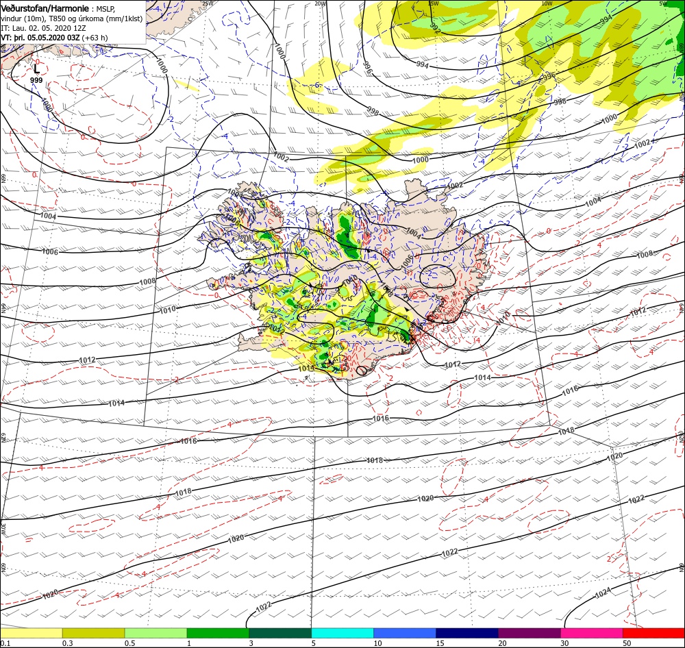Click the "(+63 h)" forecast offset text
The image size is (685, 648).
click(95, 38)
